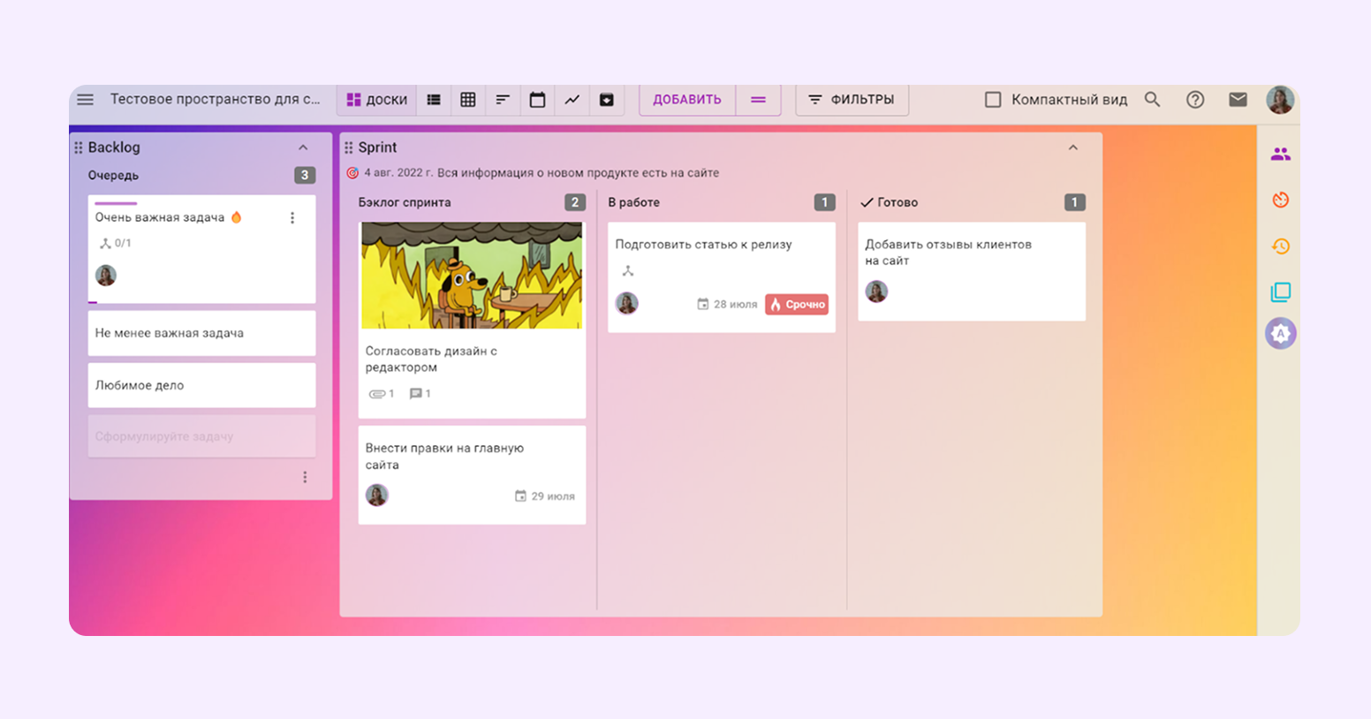The image size is (1371, 719).
Task: Open options menu on Очень важная задача
Action: point(292,218)
